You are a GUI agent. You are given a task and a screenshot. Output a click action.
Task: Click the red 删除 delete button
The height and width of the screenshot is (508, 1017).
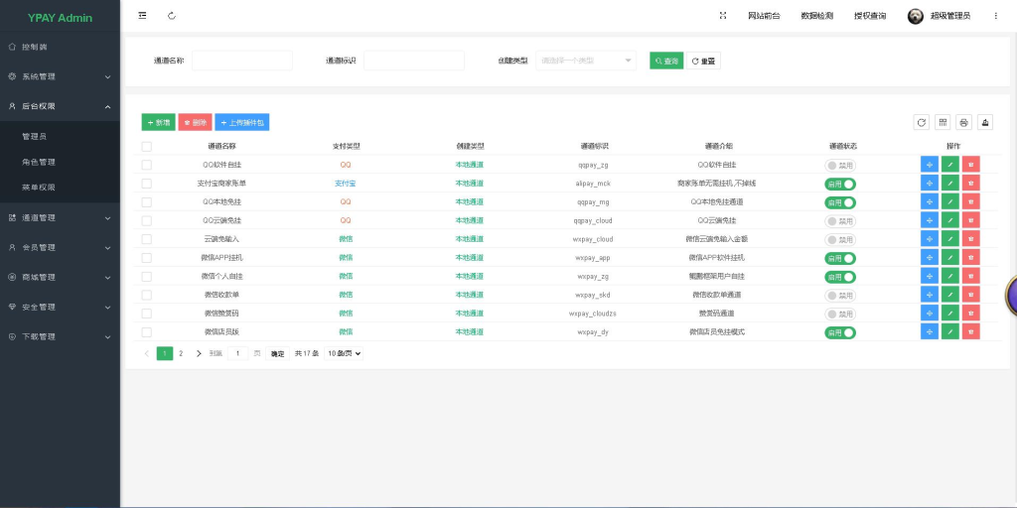(196, 122)
